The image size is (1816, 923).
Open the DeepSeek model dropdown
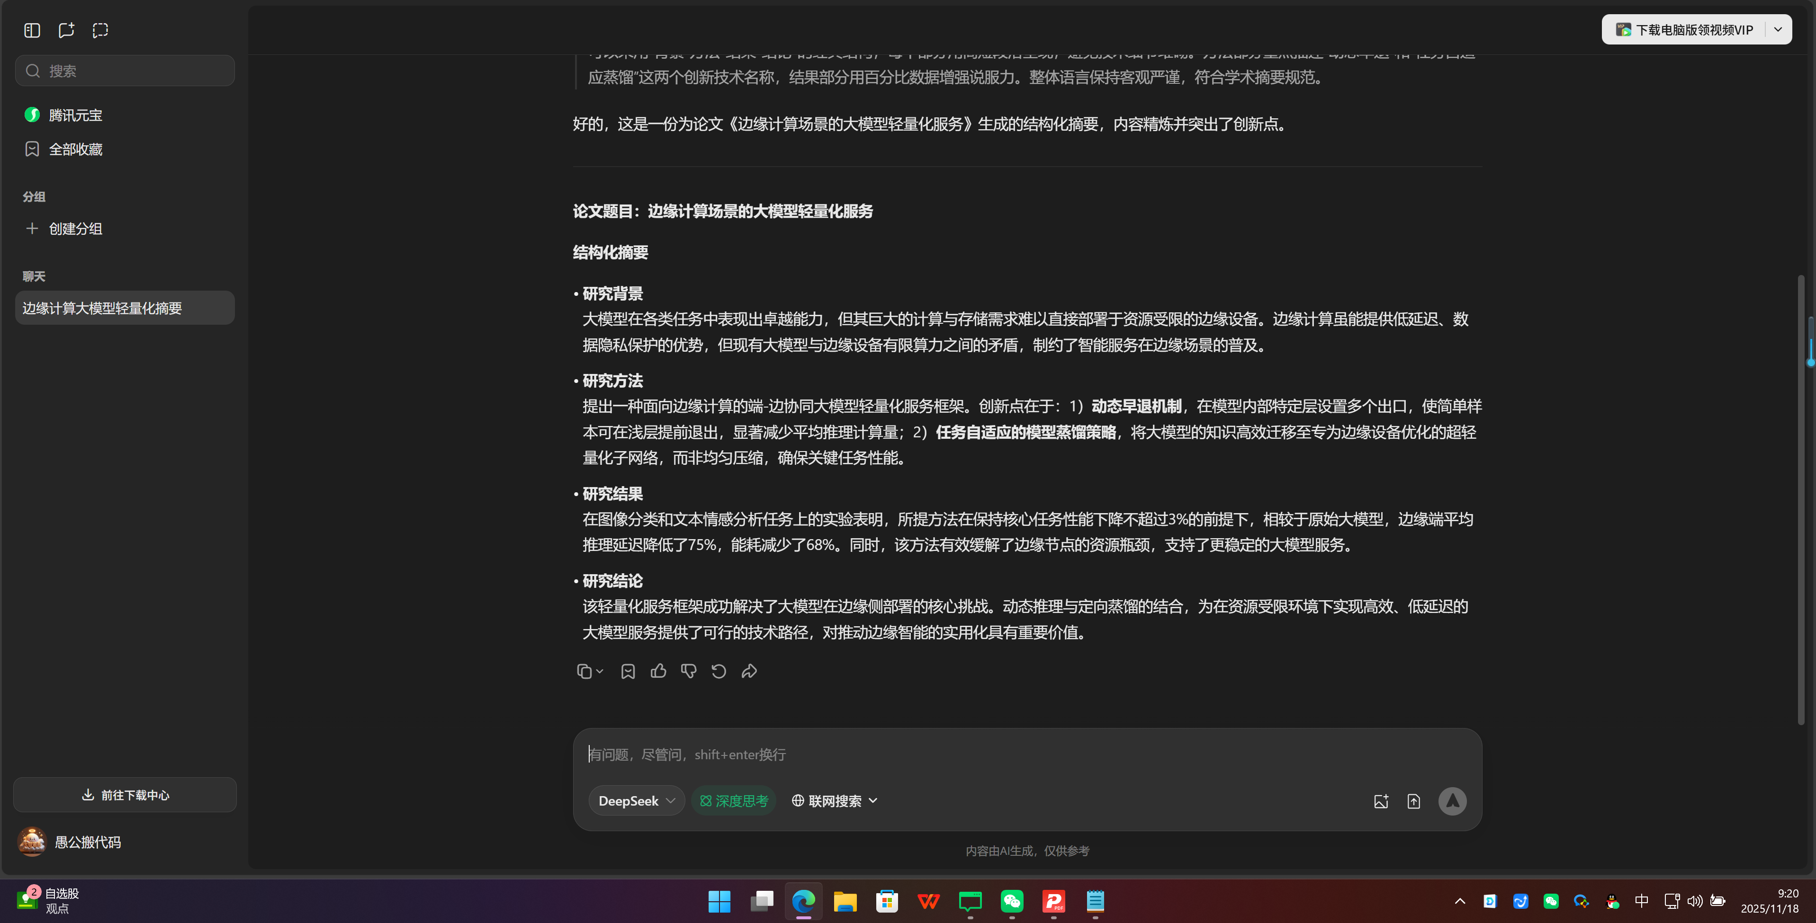coord(635,800)
